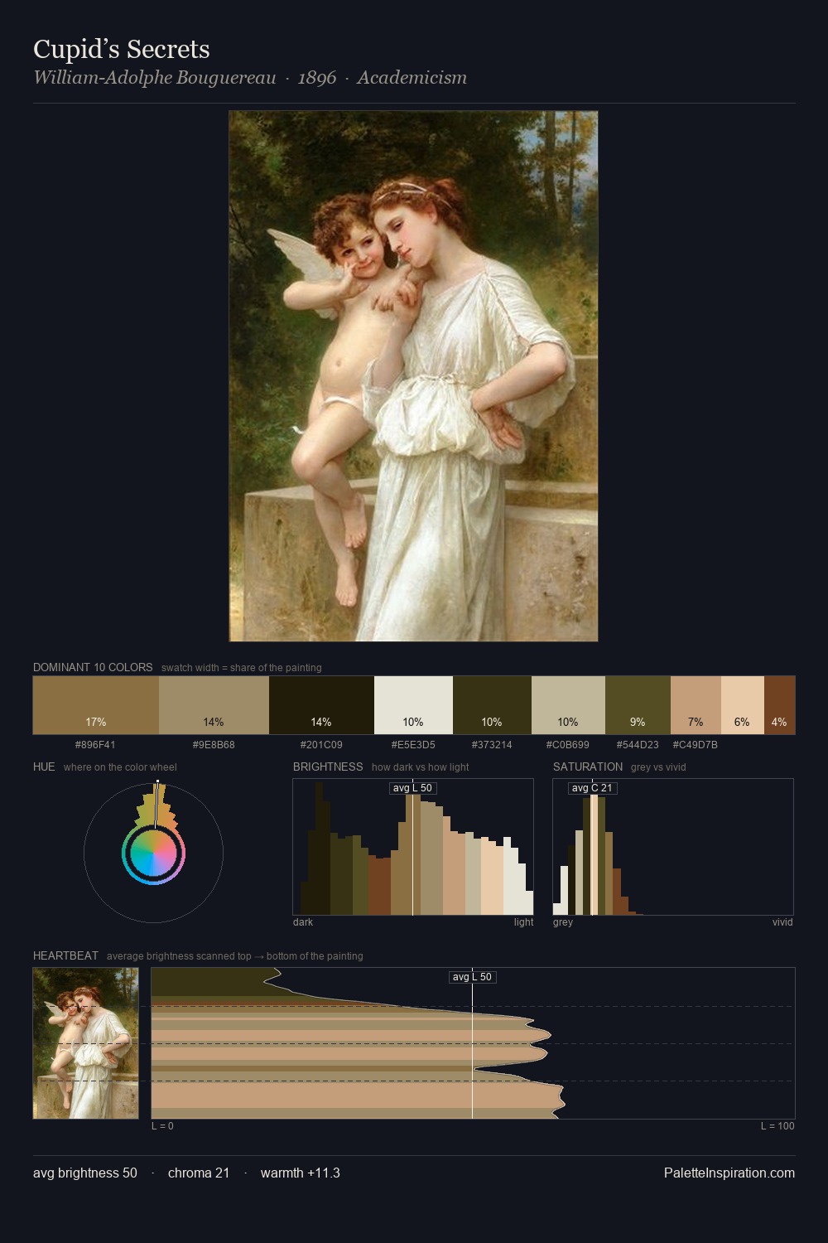Click the 7% tan swatch #C49D7B
Image resolution: width=828 pixels, height=1243 pixels.
tap(696, 705)
